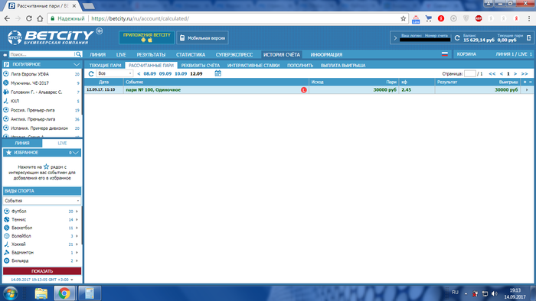
Task: Open the LIVE menu
Action: pos(121,54)
